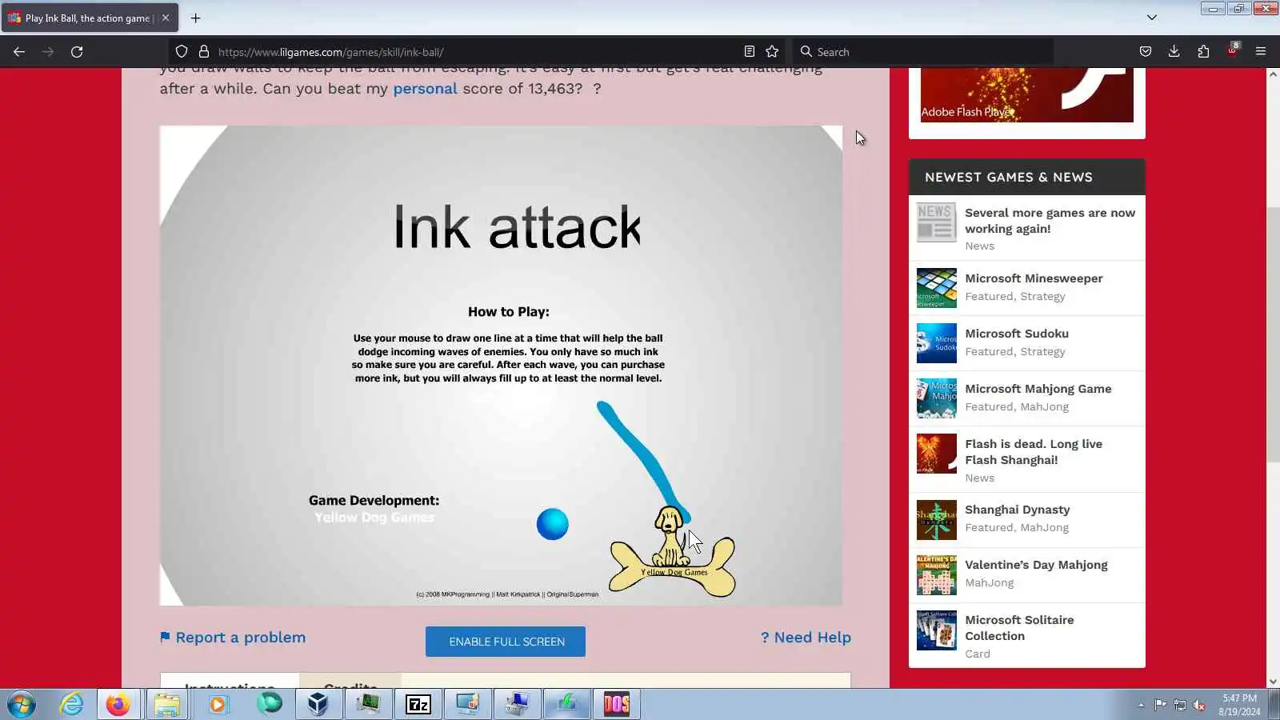Open VirtualBox cube icon in taskbar
Image resolution: width=1280 pixels, height=720 pixels.
coord(318,705)
